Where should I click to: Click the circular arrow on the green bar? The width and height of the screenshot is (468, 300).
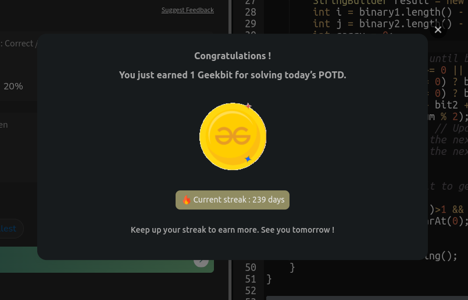click(x=201, y=262)
